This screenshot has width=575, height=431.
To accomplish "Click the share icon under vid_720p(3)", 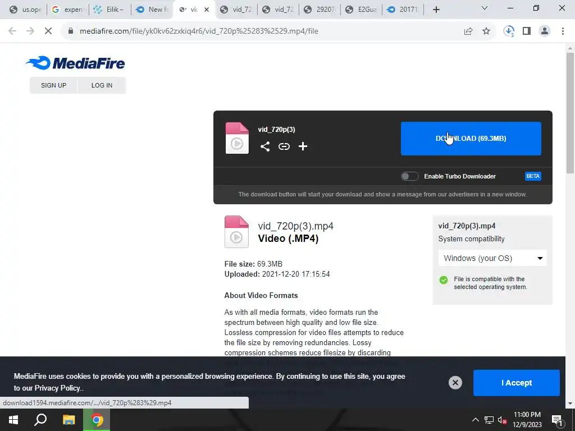I will coord(265,146).
